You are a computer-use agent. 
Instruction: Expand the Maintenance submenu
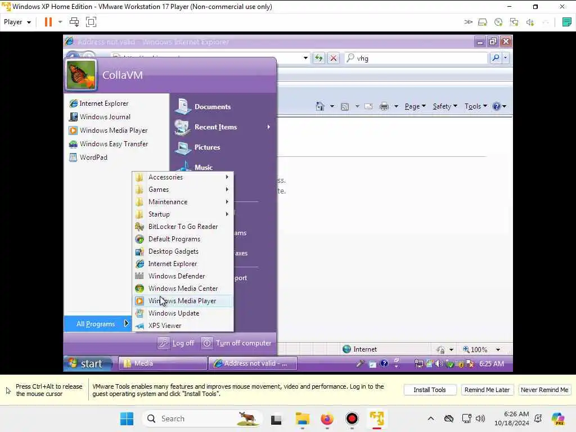pos(183,202)
